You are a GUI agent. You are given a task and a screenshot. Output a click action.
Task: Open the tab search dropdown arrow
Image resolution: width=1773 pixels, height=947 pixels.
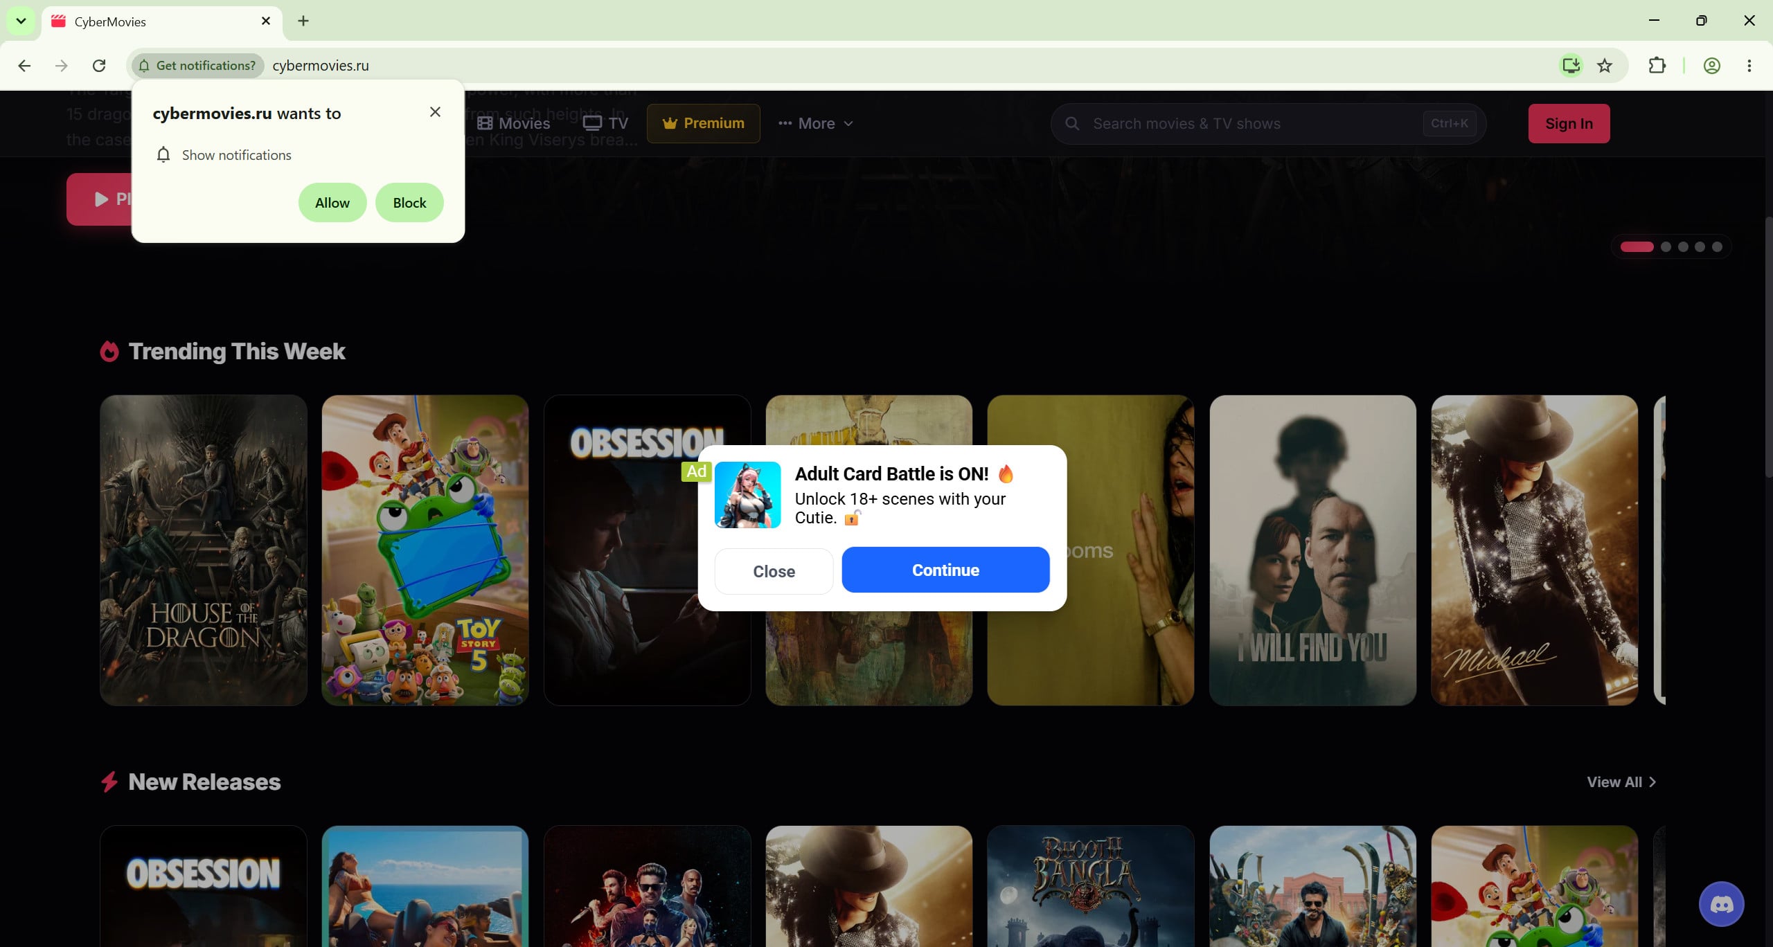tap(21, 21)
